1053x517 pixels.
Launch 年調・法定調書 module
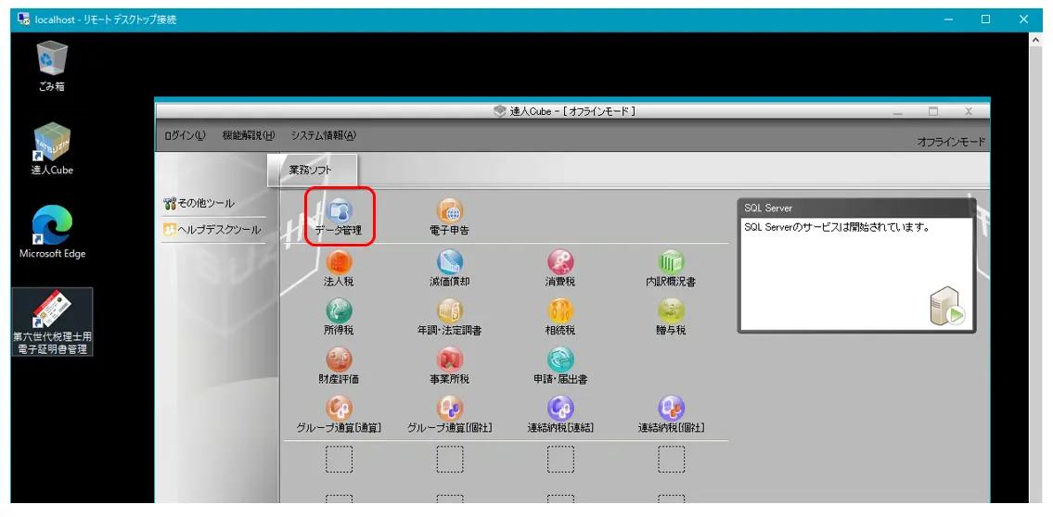[450, 313]
